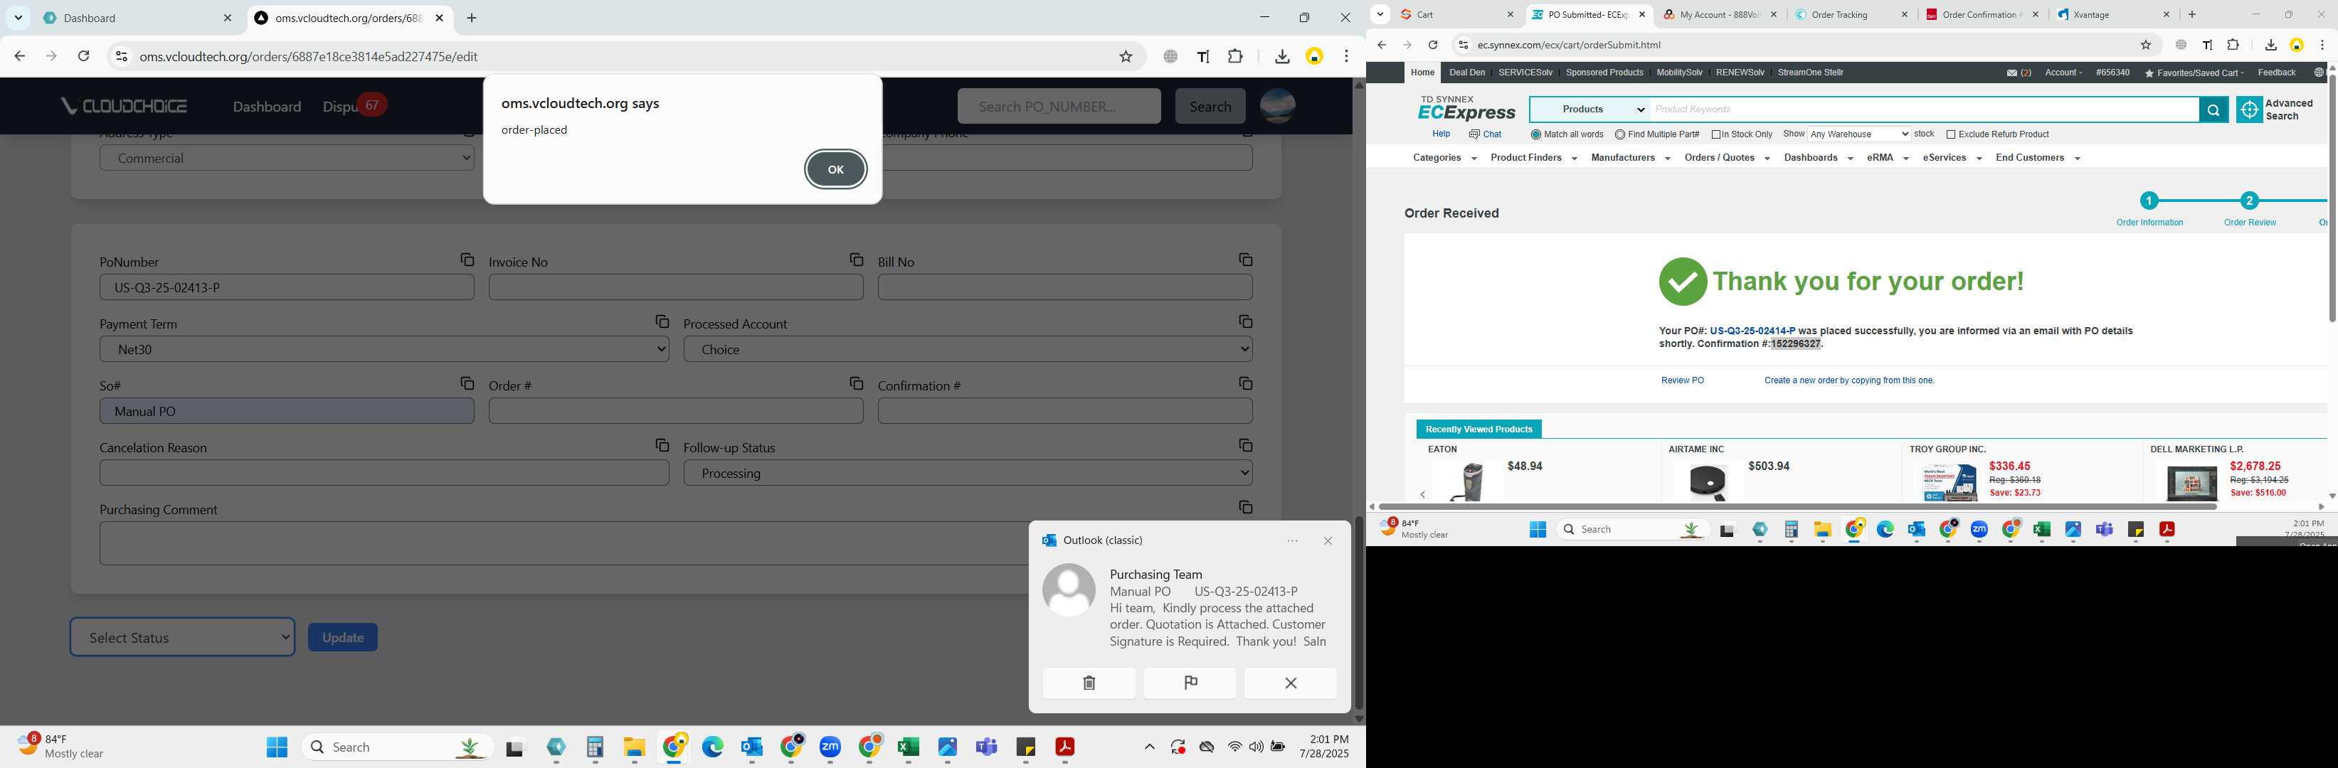
Task: Expand Categories menu in ECExpress
Action: pyautogui.click(x=1444, y=158)
